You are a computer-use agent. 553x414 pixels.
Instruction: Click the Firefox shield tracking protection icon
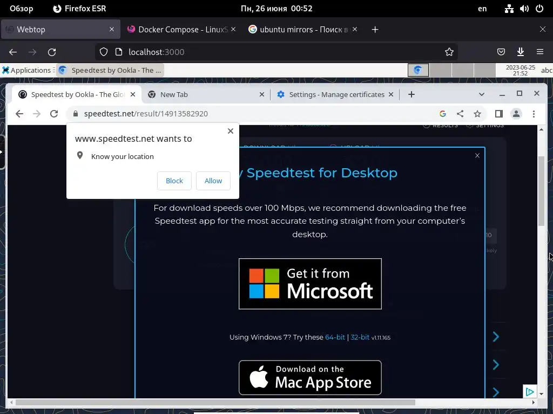coord(103,52)
